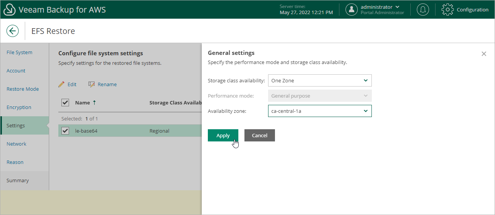Click the Rename icon
Viewport: 495px width, 215px height.
[x=92, y=84]
